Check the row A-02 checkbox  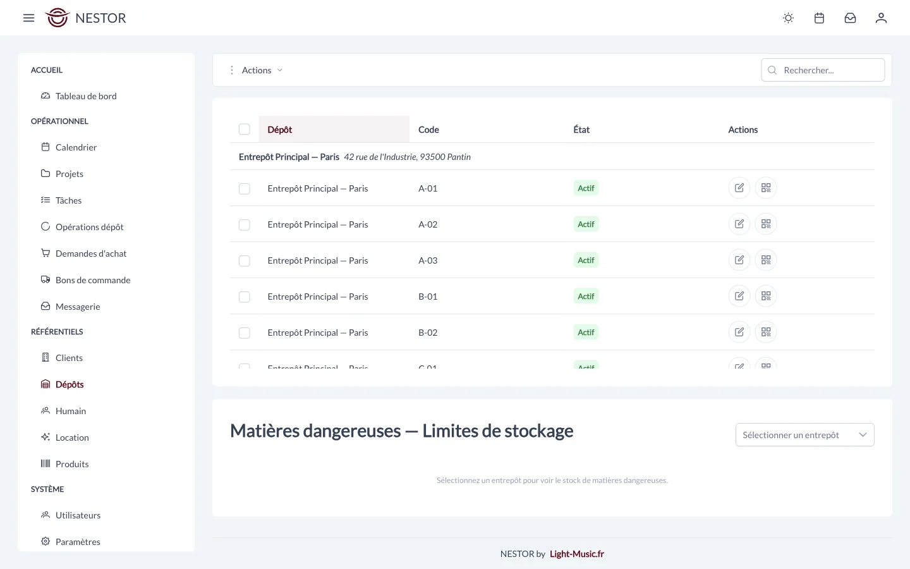[x=245, y=224]
